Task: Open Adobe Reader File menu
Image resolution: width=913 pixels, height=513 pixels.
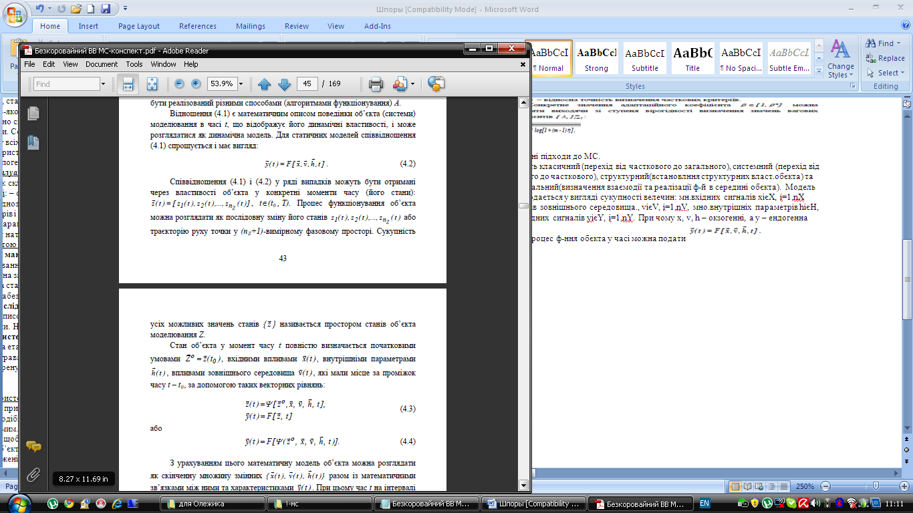Action: [x=29, y=64]
